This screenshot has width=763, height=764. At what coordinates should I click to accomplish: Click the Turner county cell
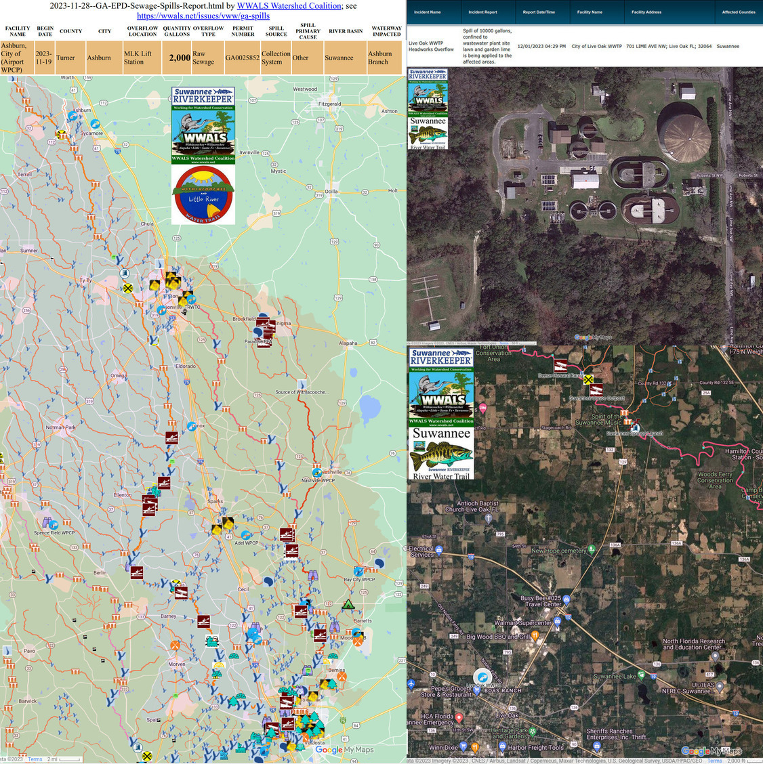(70, 58)
